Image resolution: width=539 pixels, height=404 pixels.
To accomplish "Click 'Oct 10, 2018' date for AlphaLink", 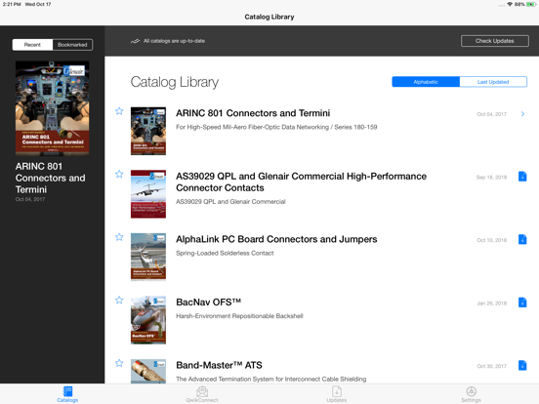I will coord(491,240).
